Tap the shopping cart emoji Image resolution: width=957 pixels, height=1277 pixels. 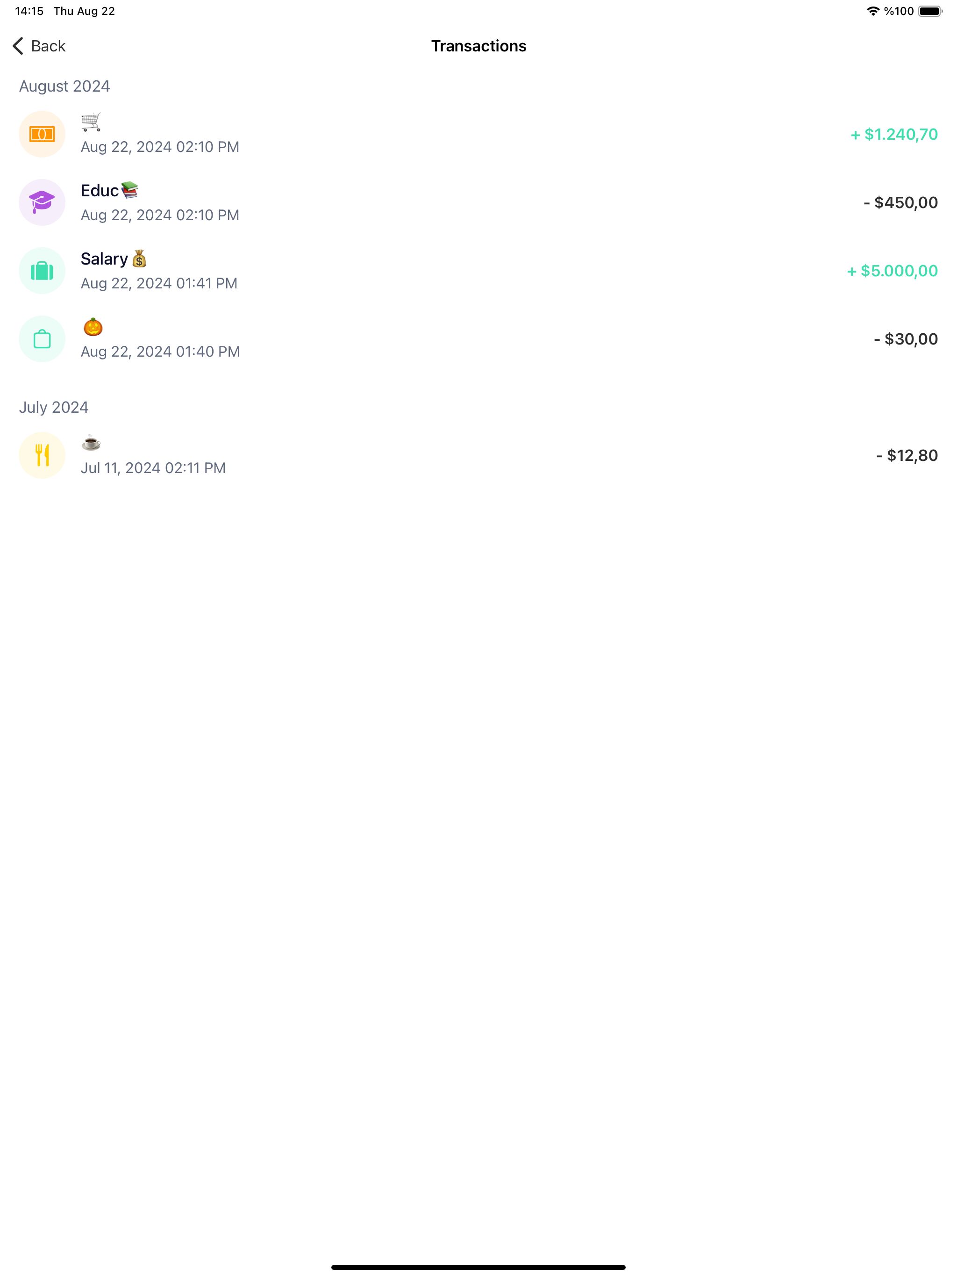click(91, 122)
